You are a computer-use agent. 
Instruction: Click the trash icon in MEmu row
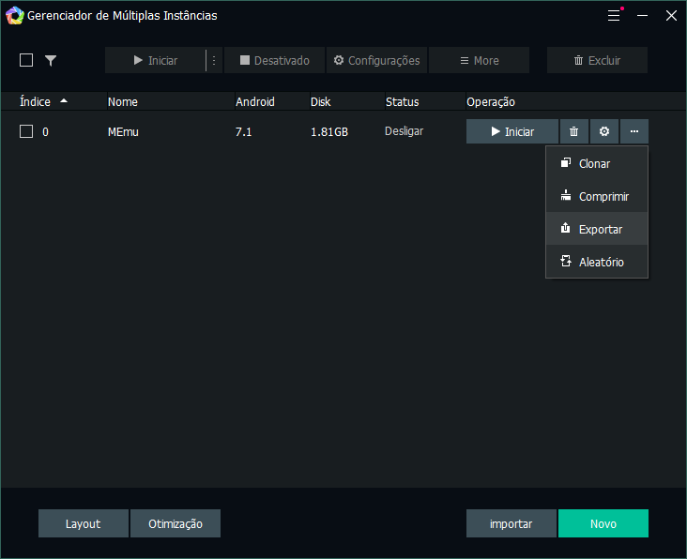click(x=573, y=132)
